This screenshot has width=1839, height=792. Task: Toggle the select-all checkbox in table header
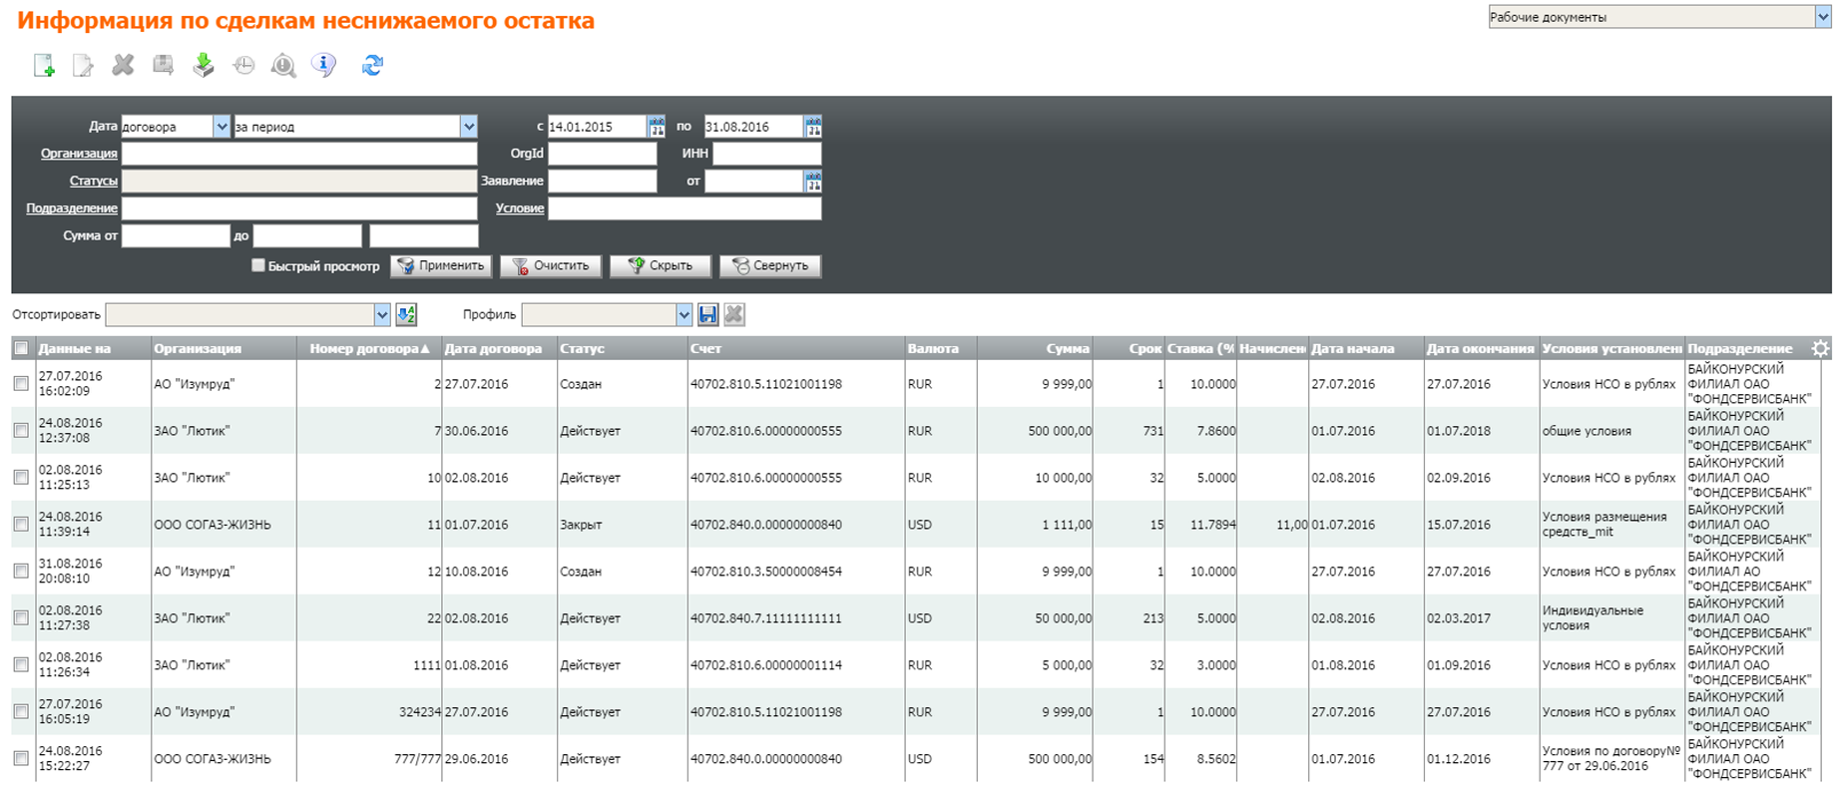pos(21,349)
